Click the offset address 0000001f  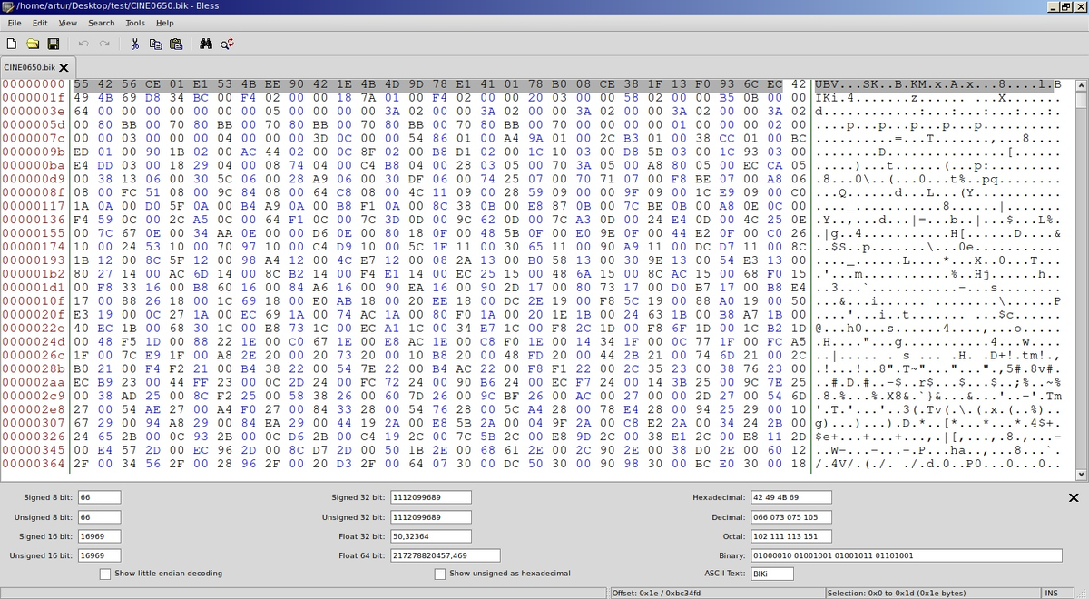35,98
